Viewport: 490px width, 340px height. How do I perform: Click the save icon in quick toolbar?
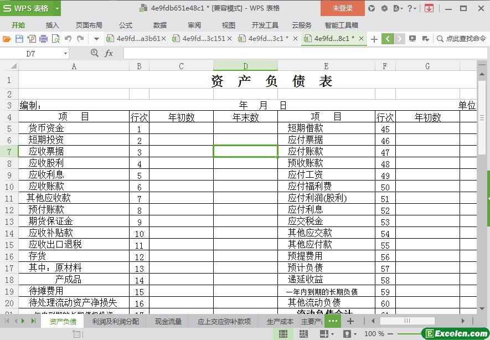(x=19, y=39)
